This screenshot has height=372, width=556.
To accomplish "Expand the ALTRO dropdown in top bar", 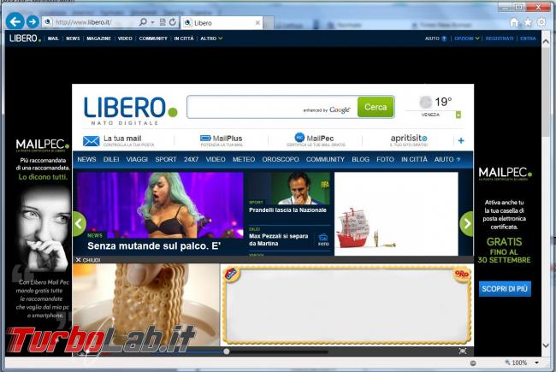I will pyautogui.click(x=211, y=38).
